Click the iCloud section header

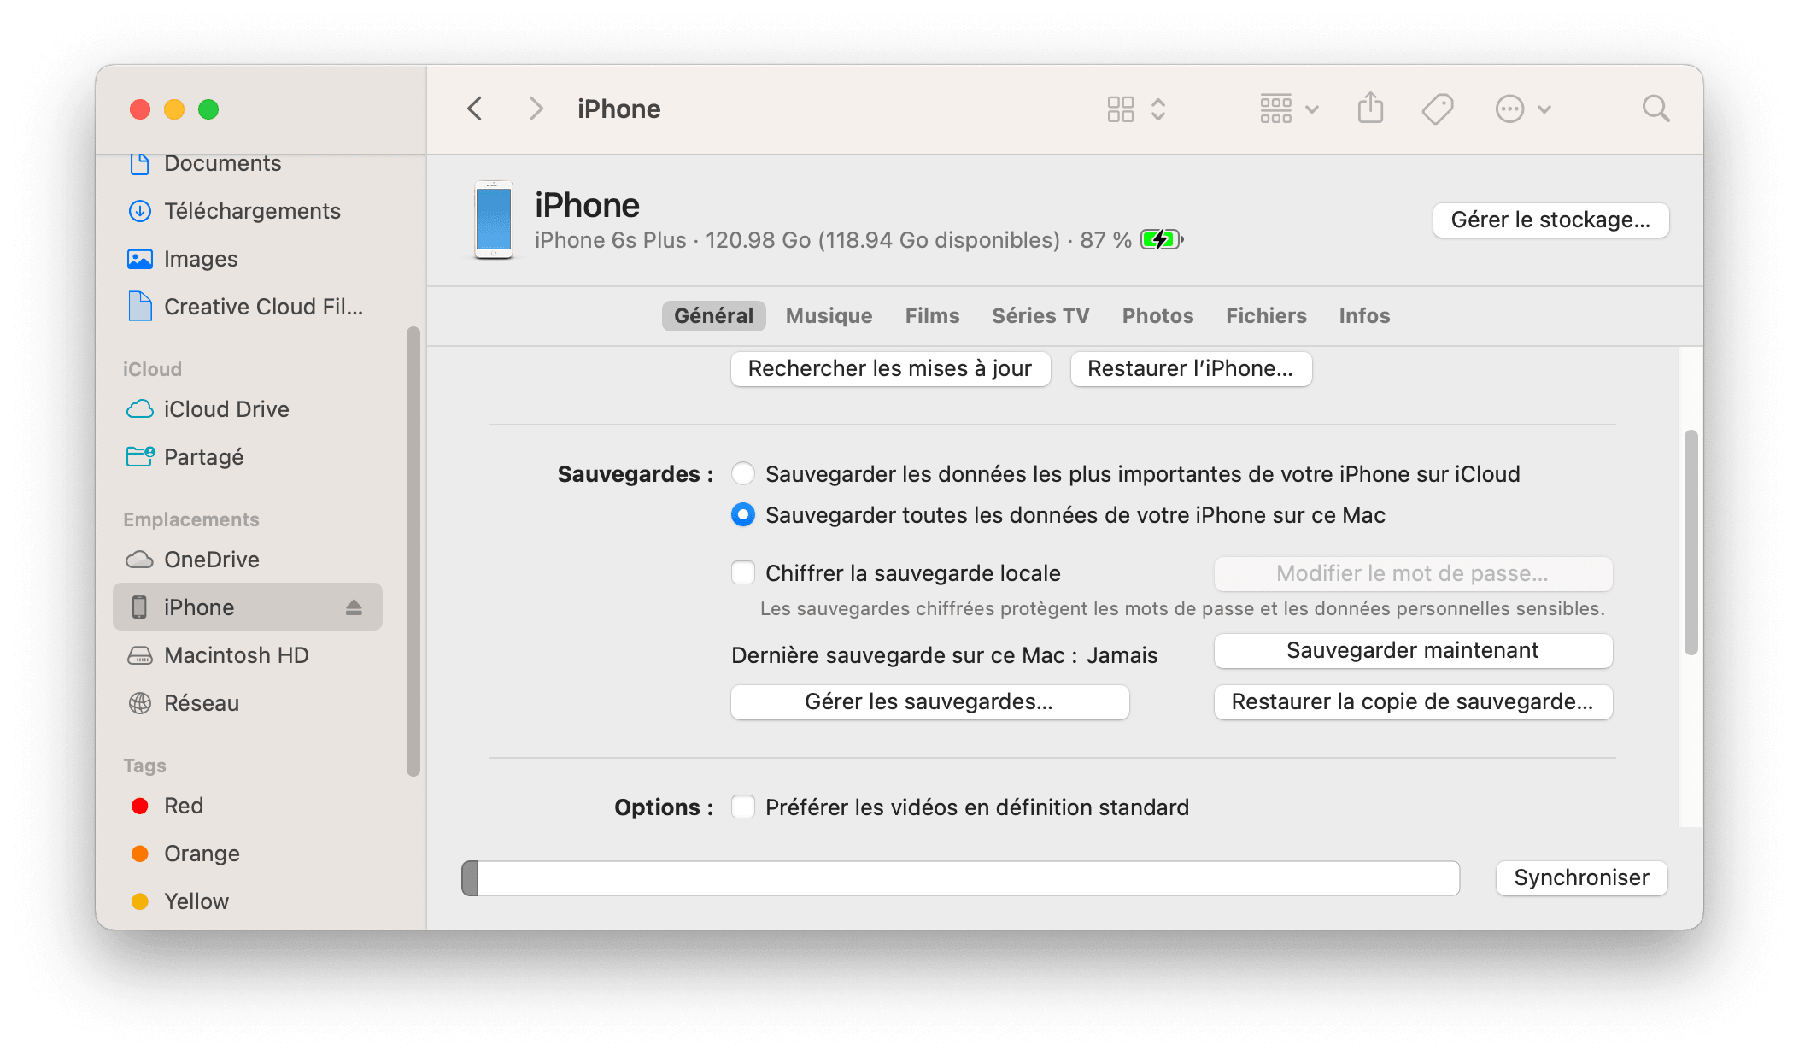click(x=152, y=369)
